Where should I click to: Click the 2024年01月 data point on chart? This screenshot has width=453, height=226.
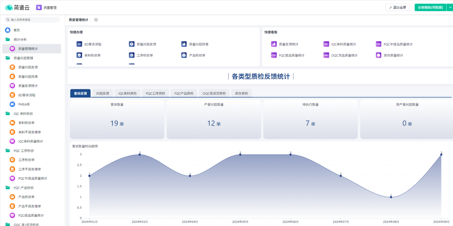89,176
